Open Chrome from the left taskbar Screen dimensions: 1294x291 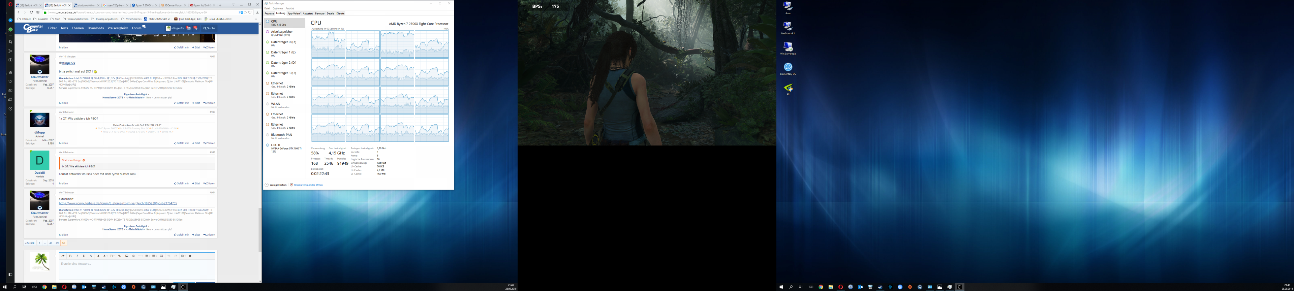(44, 287)
